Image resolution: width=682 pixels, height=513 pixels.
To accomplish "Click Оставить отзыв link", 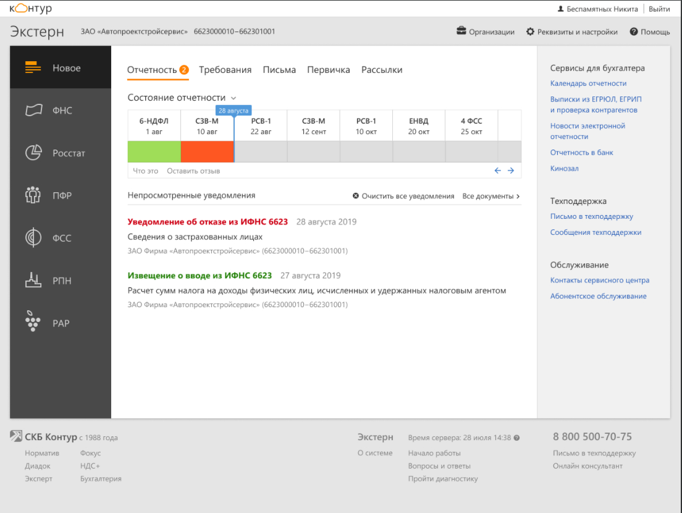I will tap(193, 171).
